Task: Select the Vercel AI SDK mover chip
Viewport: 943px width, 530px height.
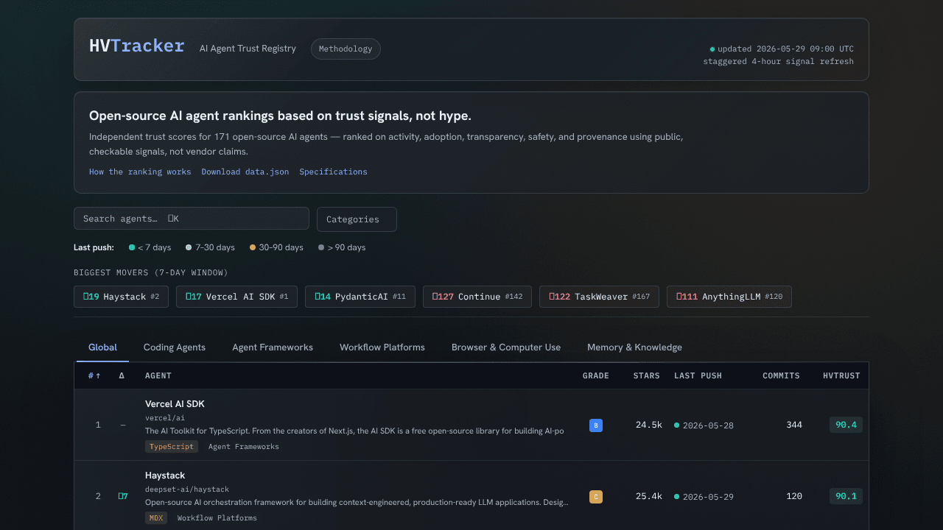Action: (x=236, y=297)
